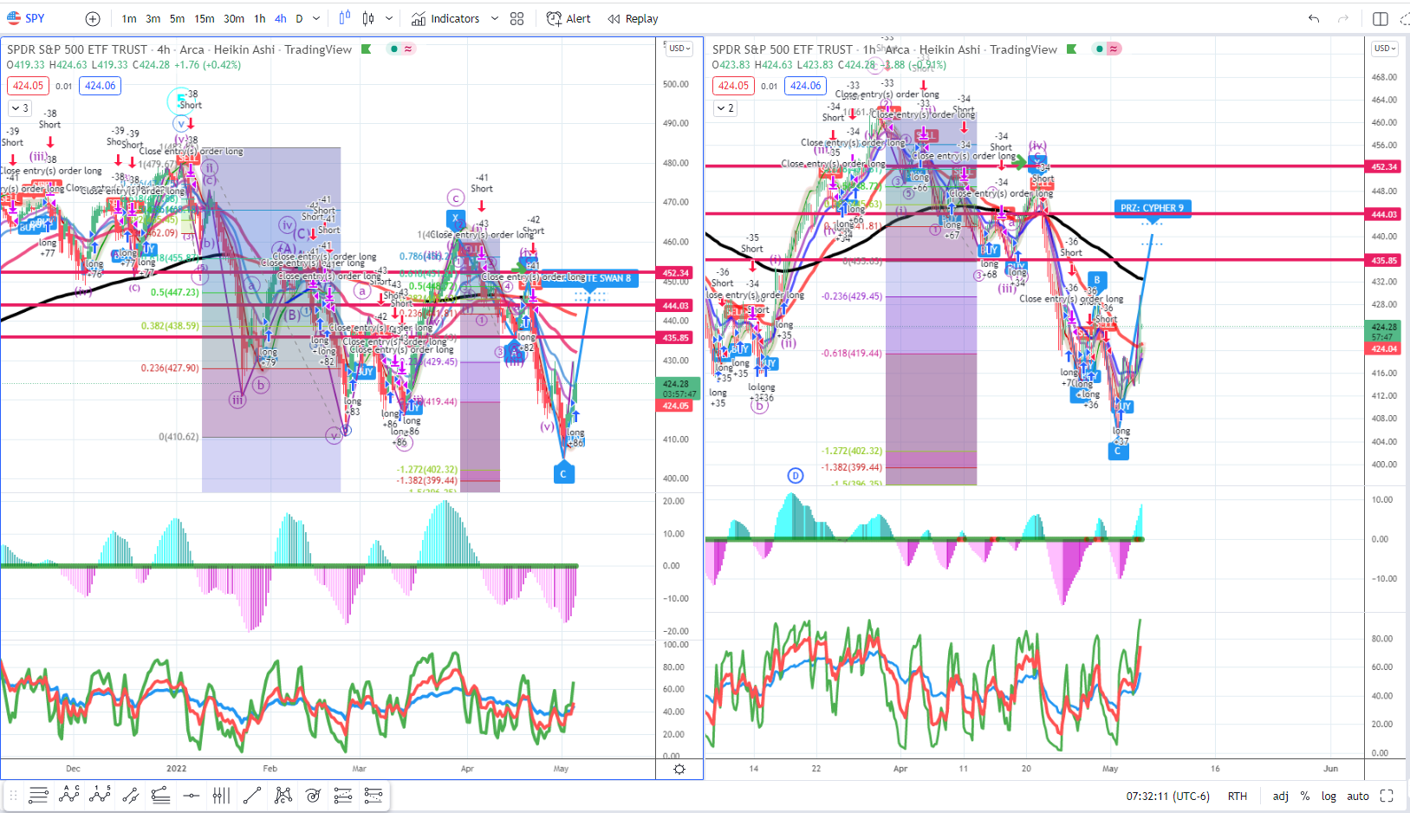
Task: Click the 424.05 sell price on 4h chart
Action: tap(28, 86)
